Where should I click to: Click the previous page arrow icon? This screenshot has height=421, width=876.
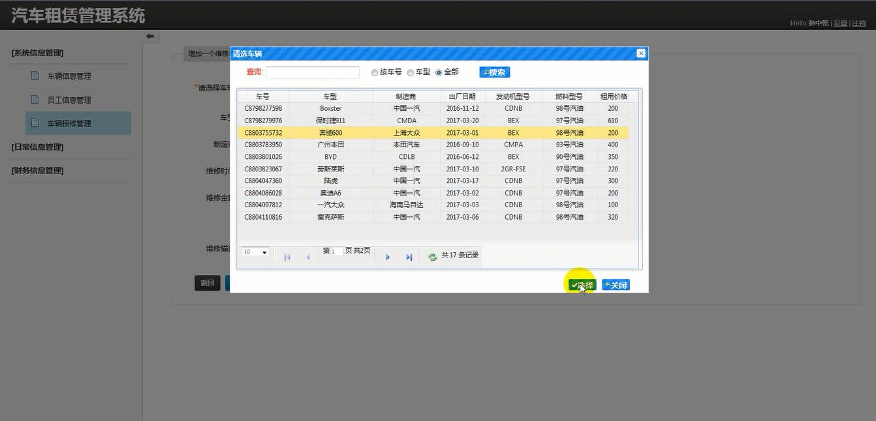pos(308,257)
